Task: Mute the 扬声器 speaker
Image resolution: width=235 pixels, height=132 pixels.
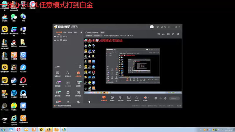Action: pos(145,99)
